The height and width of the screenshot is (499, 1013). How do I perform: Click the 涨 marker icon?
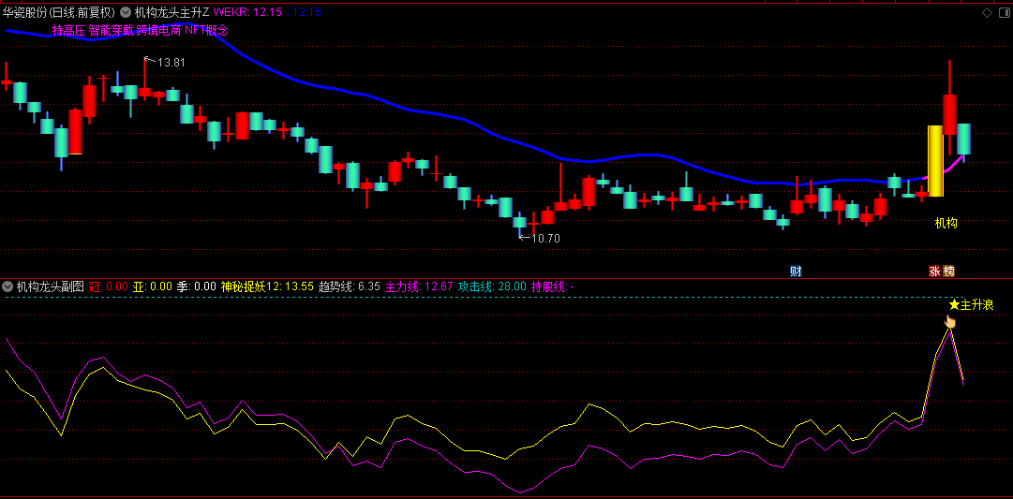pos(934,272)
